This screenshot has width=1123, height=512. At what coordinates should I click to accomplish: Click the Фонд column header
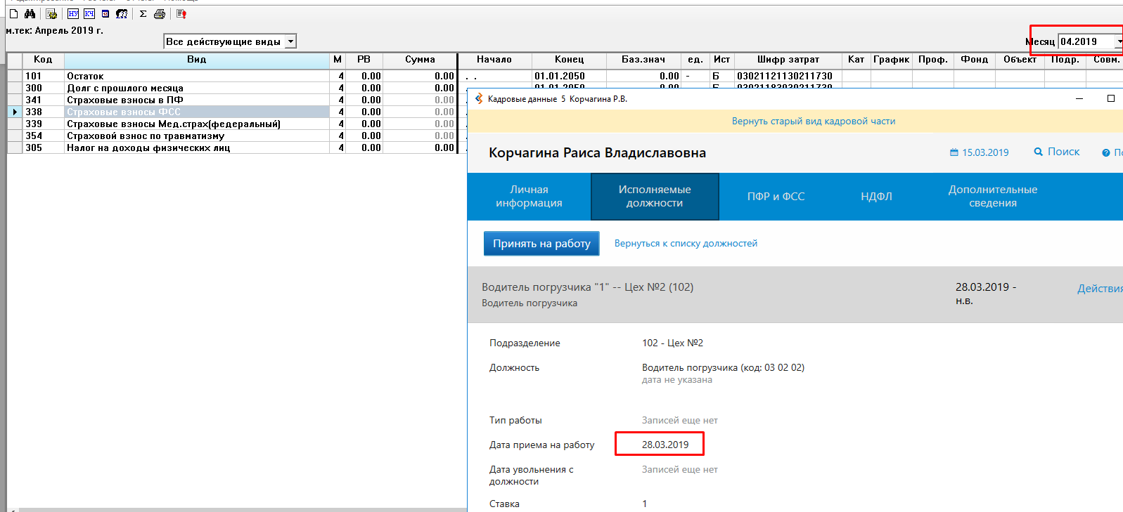(x=975, y=60)
